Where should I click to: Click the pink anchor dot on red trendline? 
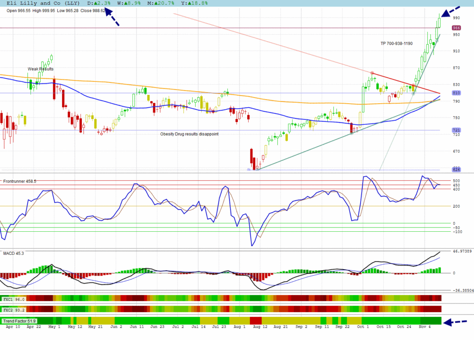click(x=372, y=73)
